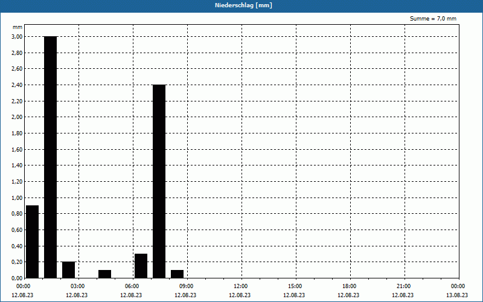Click the 18:00 time label on the x-axis

point(350,286)
